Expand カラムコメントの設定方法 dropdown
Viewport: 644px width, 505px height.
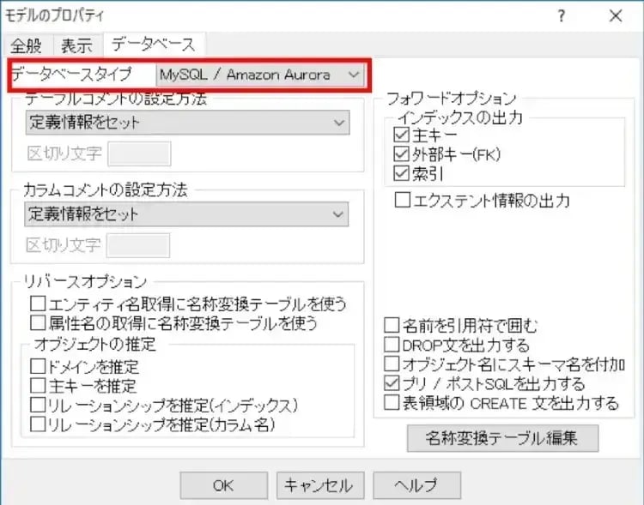pos(187,213)
